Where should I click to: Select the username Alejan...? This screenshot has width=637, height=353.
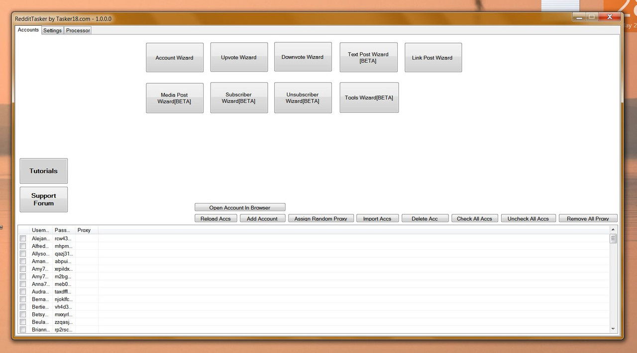(40, 238)
